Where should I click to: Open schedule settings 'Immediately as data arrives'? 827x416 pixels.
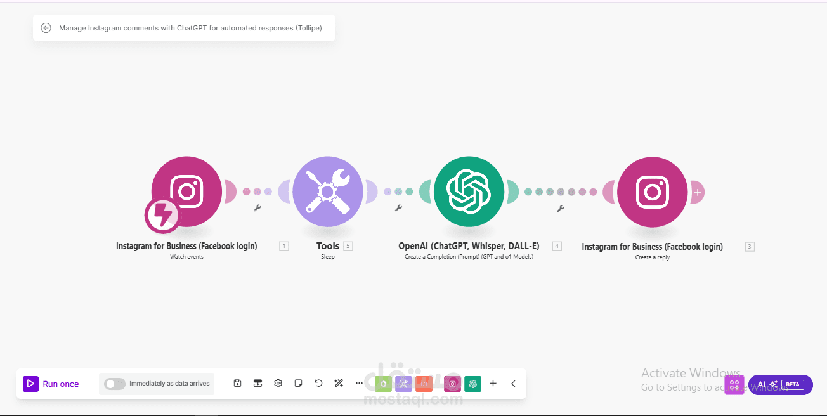[169, 384]
